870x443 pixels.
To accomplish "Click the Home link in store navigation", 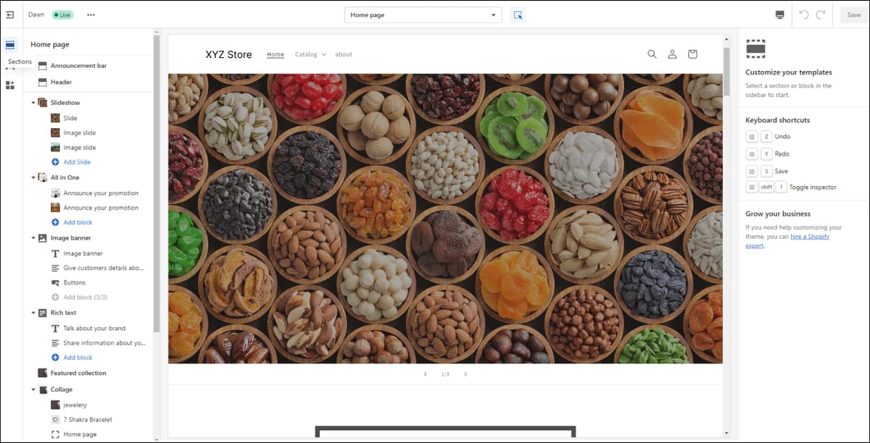I will tap(275, 54).
